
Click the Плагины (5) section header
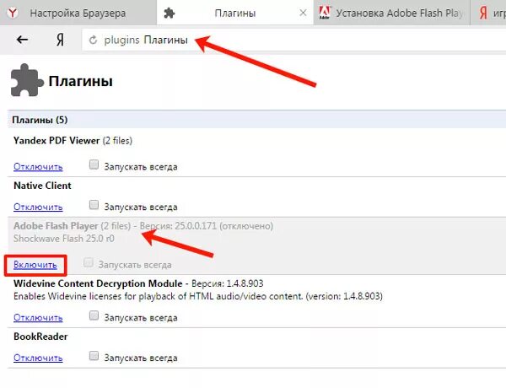pos(257,120)
